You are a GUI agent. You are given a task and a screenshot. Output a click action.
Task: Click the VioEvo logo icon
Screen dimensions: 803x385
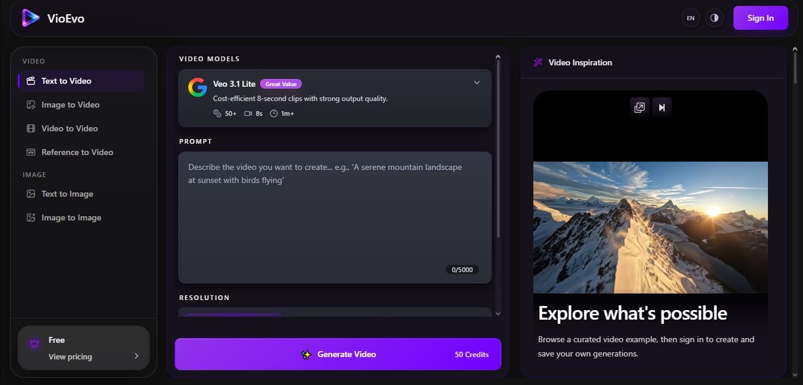[31, 18]
